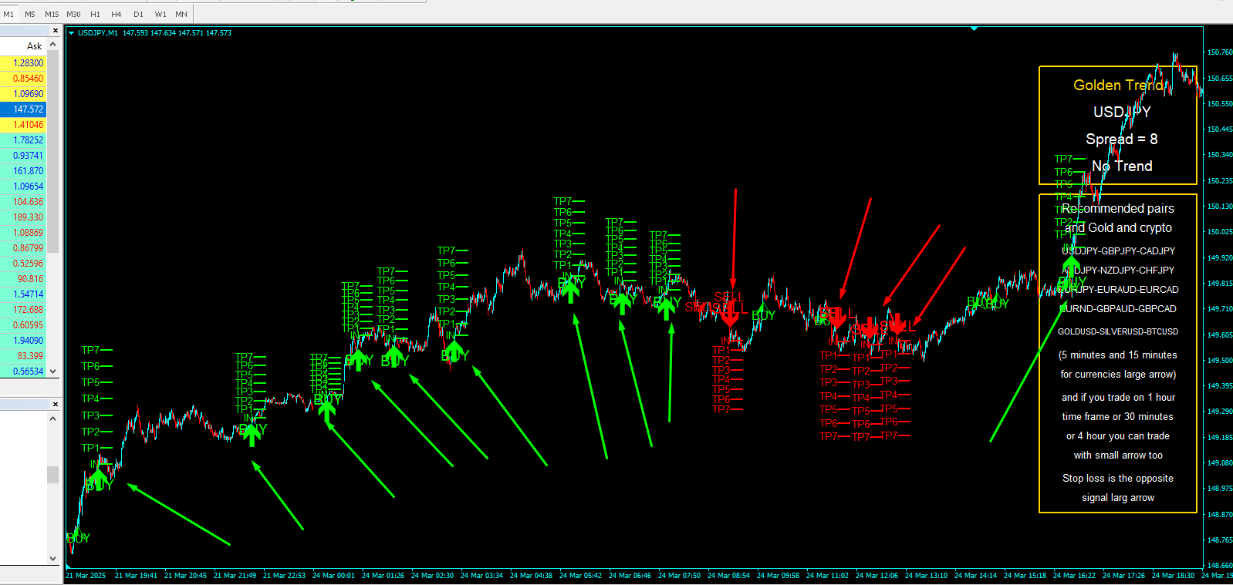The image size is (1233, 585).
Task: Click the Ask column header
Action: [x=34, y=46]
